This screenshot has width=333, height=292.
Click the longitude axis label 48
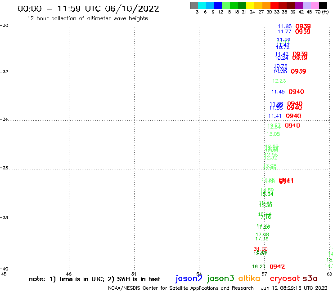tap(69, 274)
